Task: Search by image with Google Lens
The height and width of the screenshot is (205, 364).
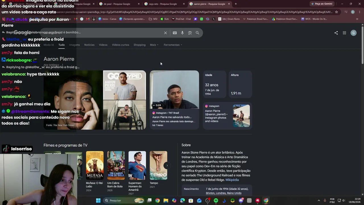Action: (x=190, y=33)
